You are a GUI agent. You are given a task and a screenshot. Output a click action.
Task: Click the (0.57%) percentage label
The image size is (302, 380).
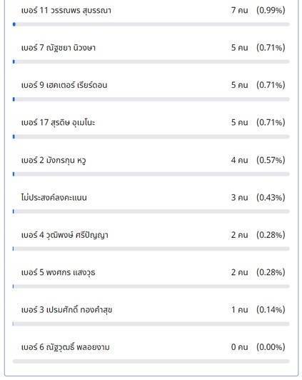[x=271, y=160]
